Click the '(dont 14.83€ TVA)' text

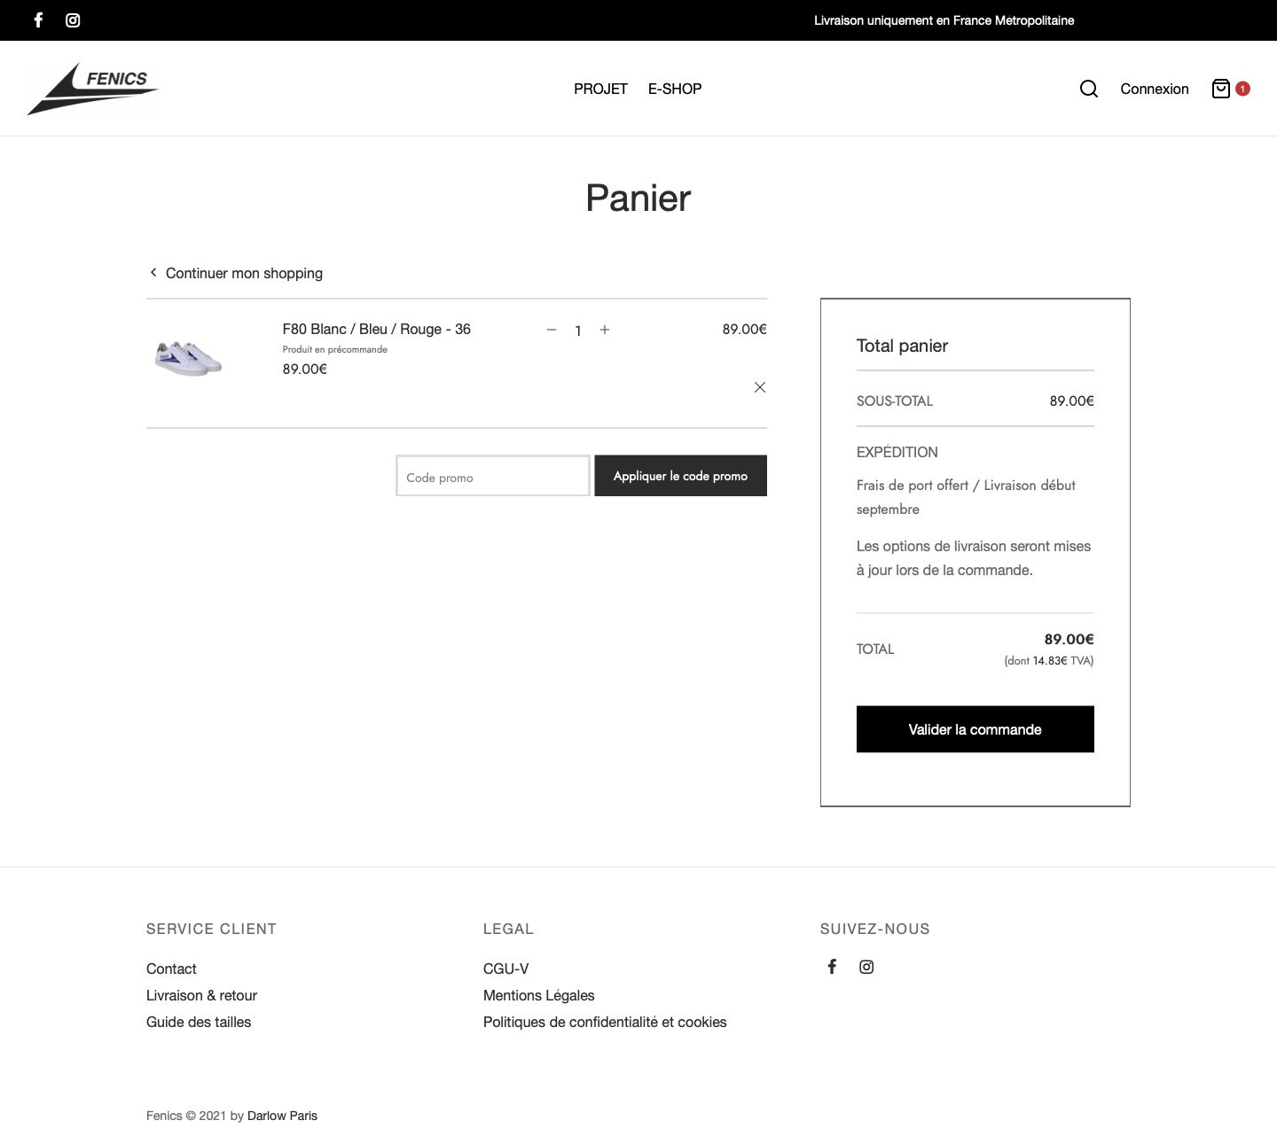tap(1048, 660)
